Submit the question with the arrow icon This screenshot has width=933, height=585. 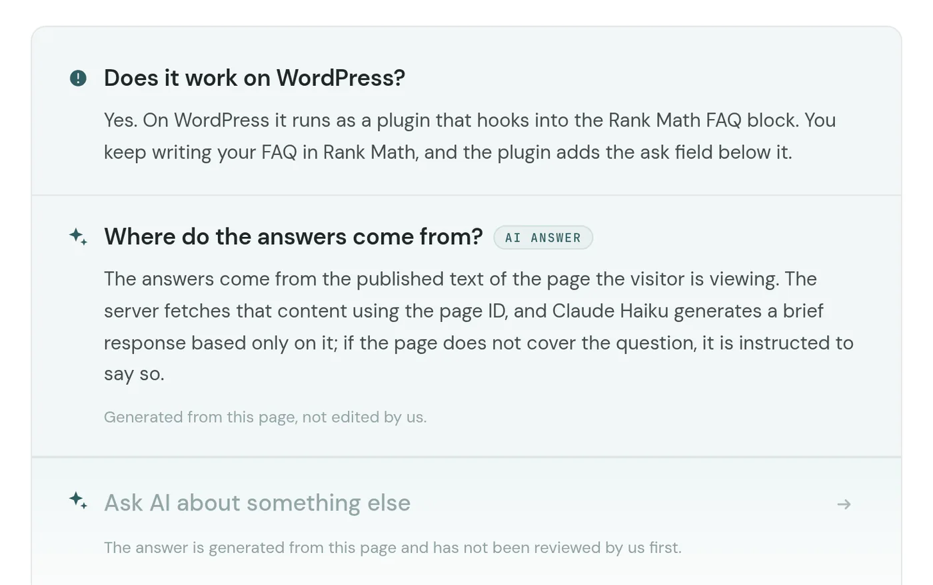pos(844,504)
